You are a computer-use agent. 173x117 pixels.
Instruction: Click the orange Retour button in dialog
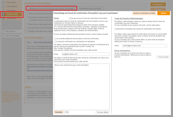[164, 13]
